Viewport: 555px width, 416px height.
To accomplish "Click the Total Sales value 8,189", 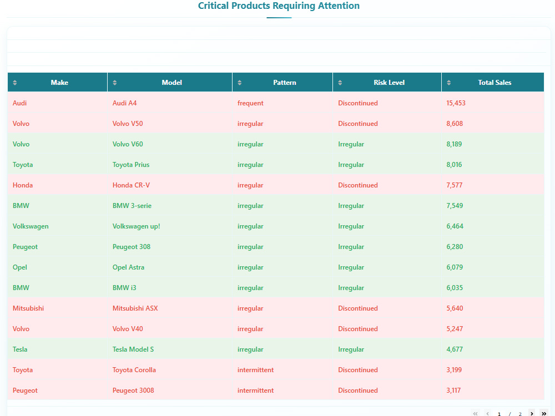I will (454, 144).
